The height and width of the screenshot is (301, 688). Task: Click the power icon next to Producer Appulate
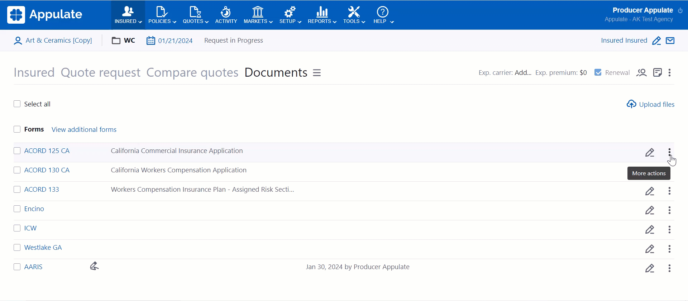tap(680, 10)
